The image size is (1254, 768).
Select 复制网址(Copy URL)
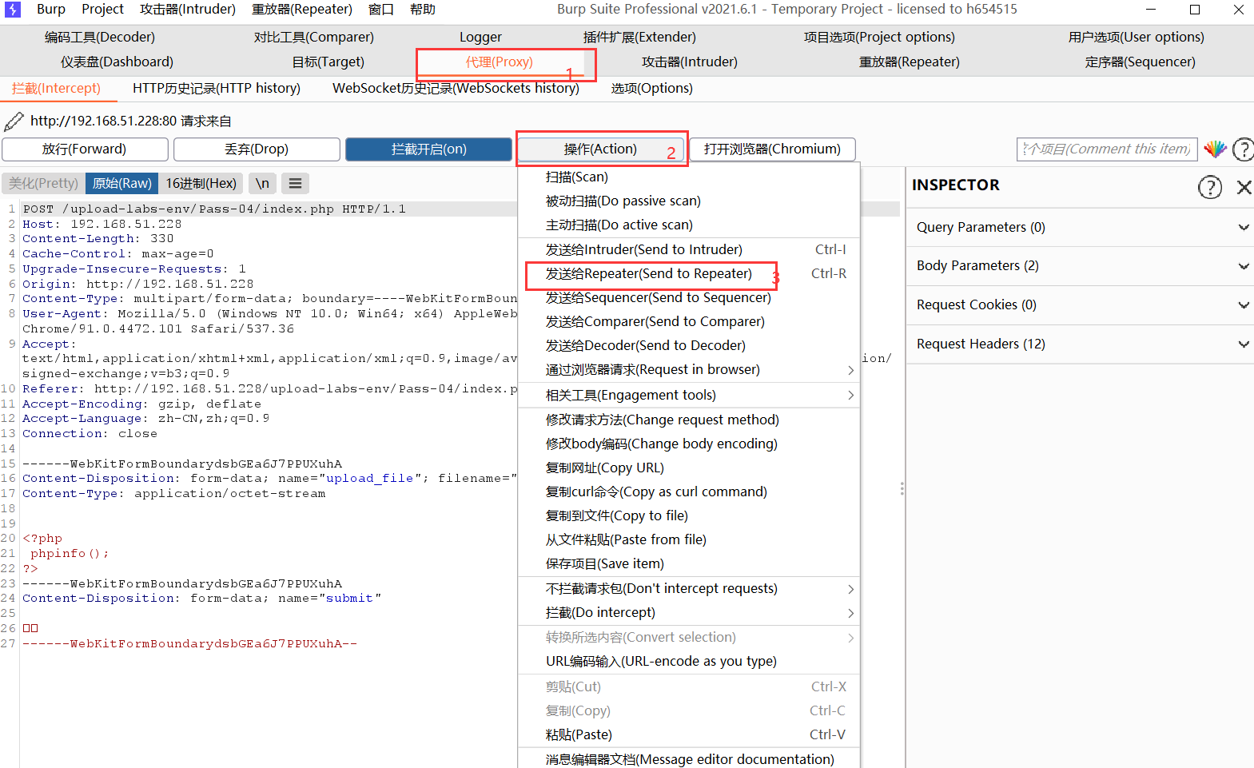[x=689, y=468]
